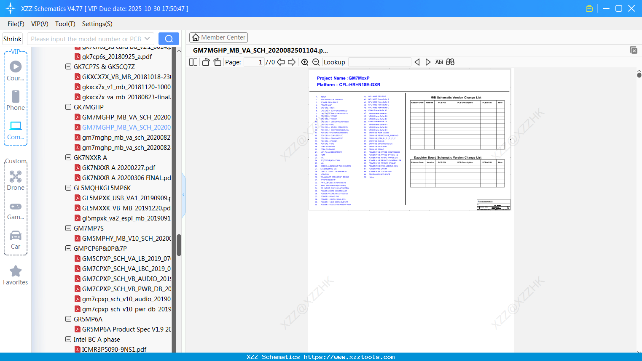
Task: Rotate the page clockwise
Action: tap(217, 62)
